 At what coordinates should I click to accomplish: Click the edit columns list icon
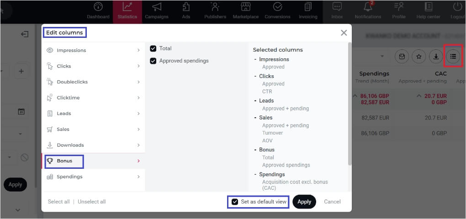(453, 56)
